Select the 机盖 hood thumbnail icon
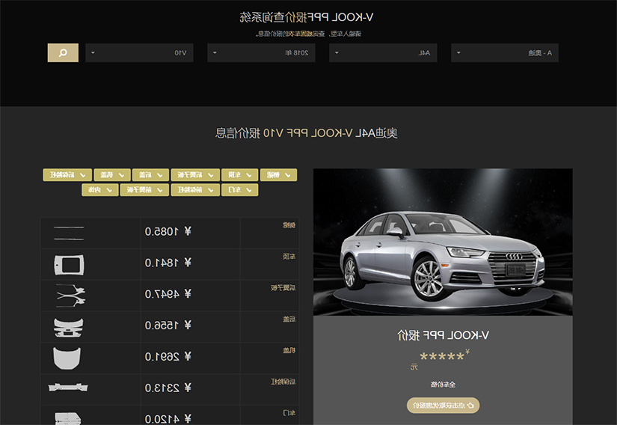 67,358
